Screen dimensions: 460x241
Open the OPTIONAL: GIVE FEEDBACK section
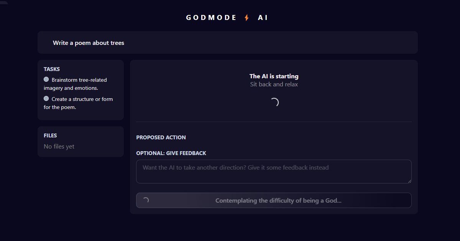point(171,153)
